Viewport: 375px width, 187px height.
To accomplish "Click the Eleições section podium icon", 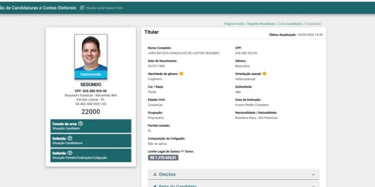I will tap(155, 175).
